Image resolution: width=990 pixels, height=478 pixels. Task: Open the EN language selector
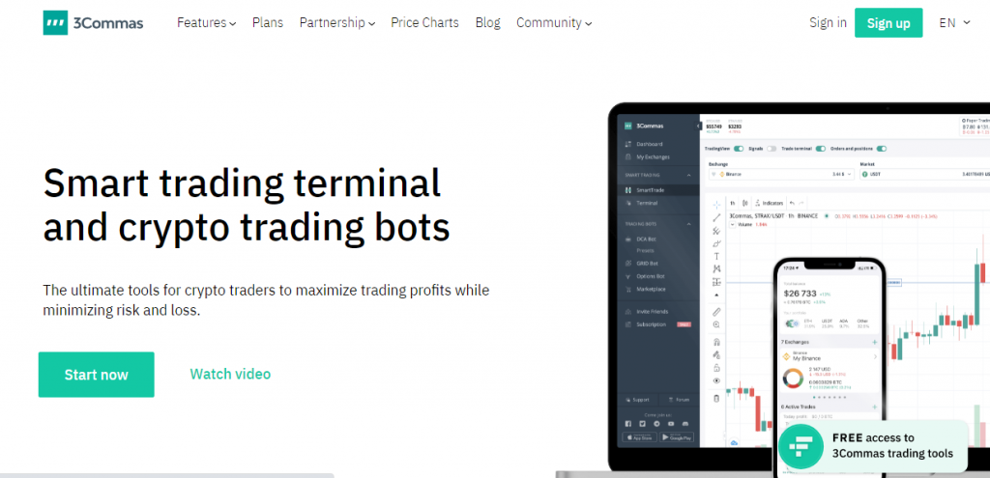[x=954, y=23]
